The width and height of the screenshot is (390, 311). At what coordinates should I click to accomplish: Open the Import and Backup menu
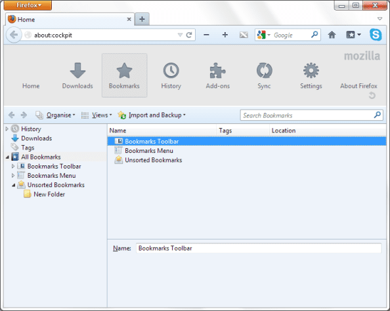click(152, 115)
